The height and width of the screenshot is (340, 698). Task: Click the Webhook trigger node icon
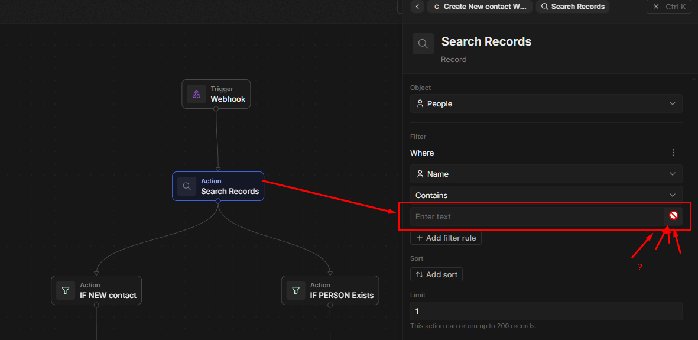click(x=196, y=94)
